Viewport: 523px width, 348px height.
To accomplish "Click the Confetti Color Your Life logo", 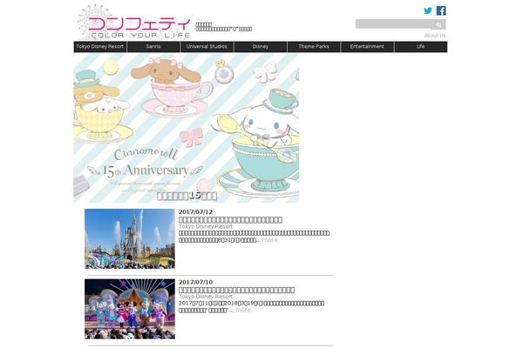I will pyautogui.click(x=133, y=22).
